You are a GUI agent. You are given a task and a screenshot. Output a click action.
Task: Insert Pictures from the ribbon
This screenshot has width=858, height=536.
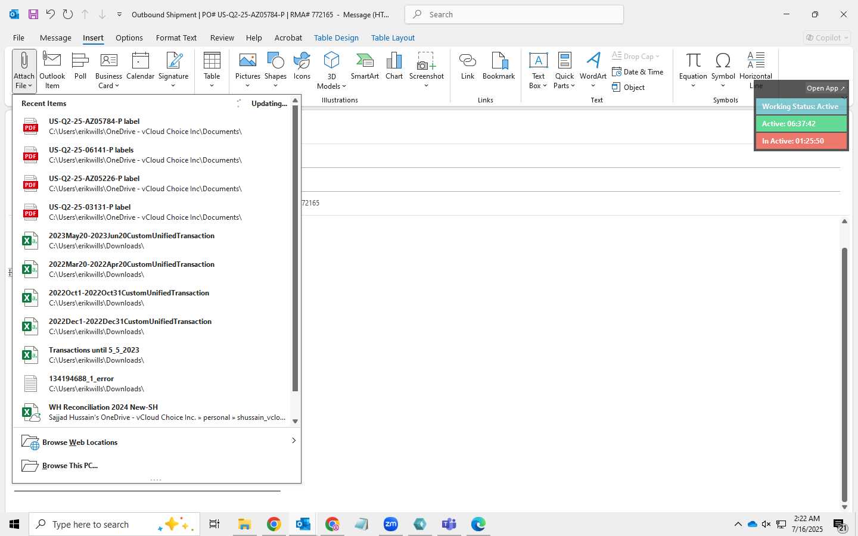click(248, 71)
